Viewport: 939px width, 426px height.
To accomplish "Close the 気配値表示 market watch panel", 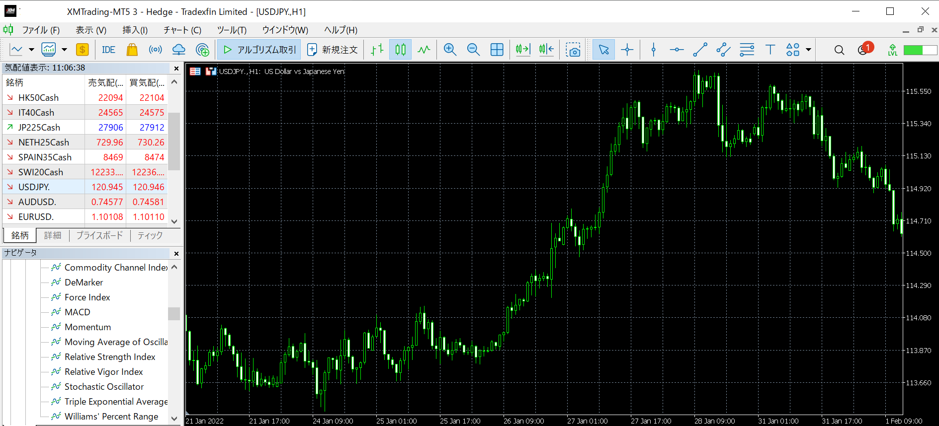I will tap(176, 68).
